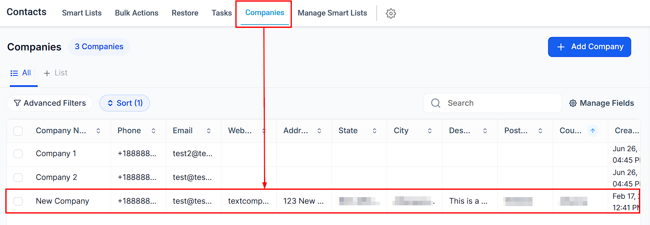Add a new List view
The width and height of the screenshot is (650, 225).
point(56,73)
